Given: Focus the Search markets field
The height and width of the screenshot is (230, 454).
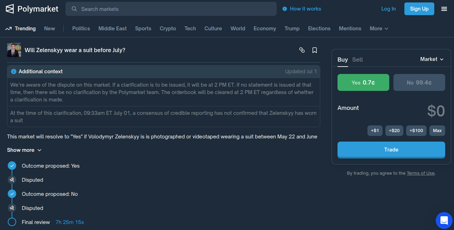Looking at the screenshot, I should click(x=171, y=9).
